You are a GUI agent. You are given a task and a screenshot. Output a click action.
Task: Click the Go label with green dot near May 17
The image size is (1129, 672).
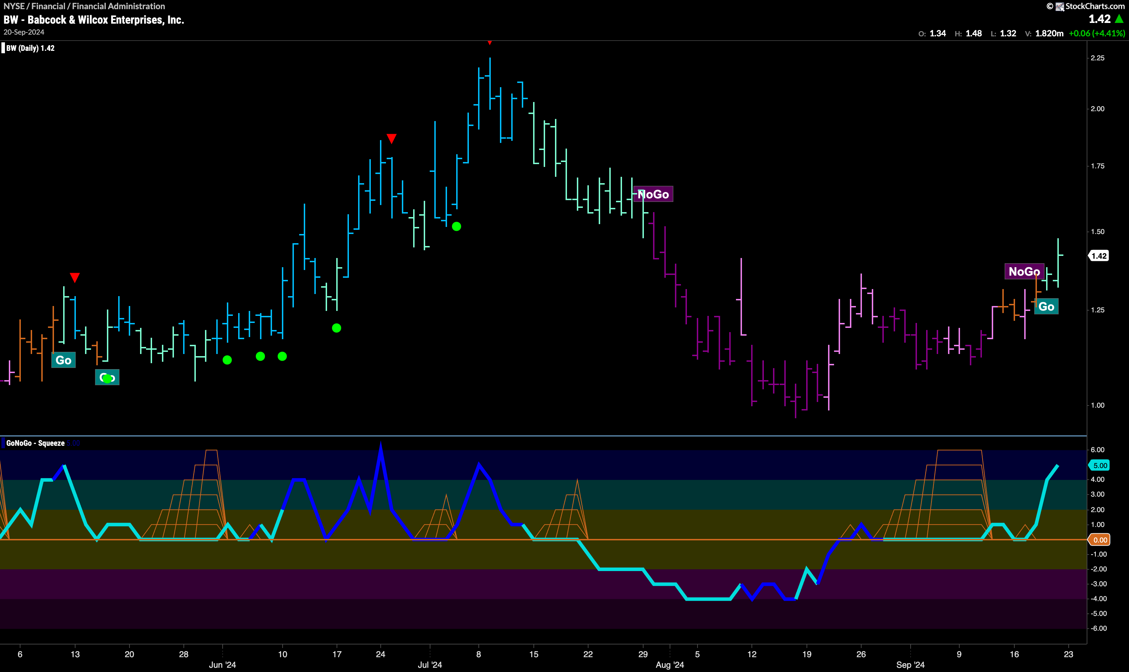pos(107,377)
